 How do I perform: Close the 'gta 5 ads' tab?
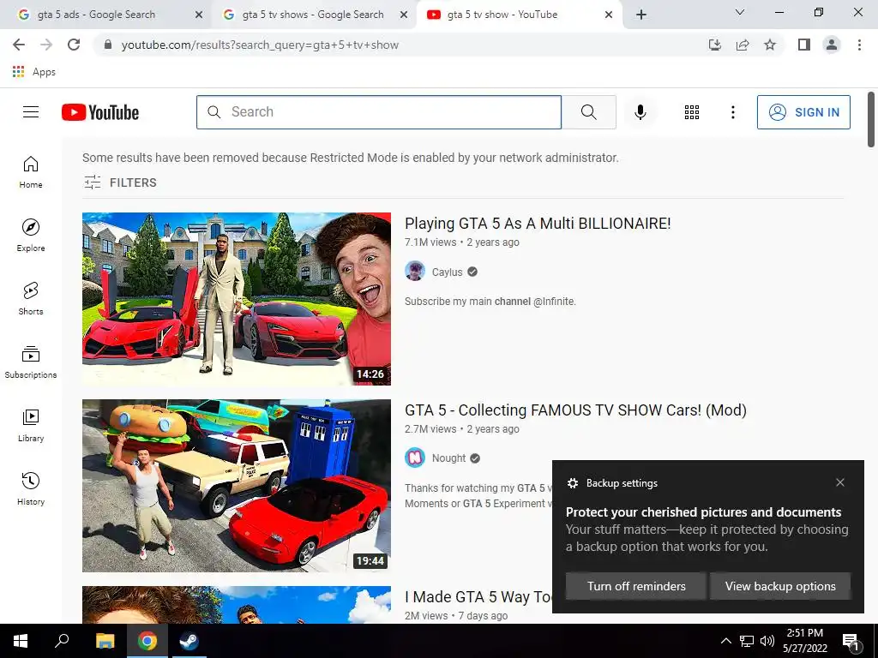[198, 15]
